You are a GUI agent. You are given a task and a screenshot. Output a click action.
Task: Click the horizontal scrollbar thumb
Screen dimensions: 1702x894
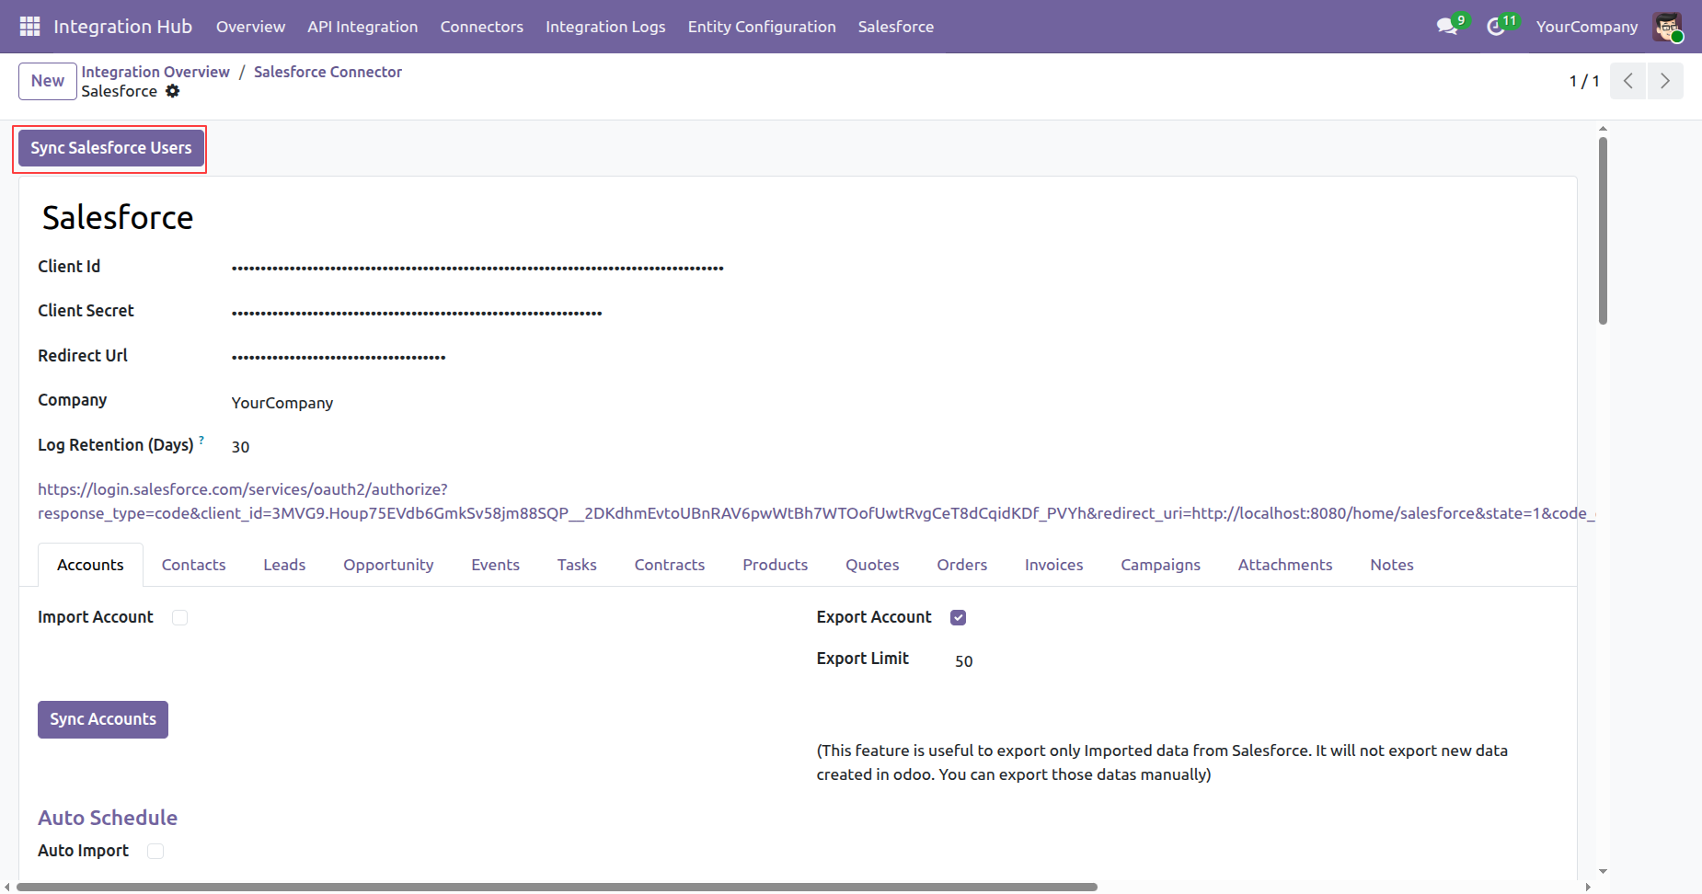coord(557,887)
